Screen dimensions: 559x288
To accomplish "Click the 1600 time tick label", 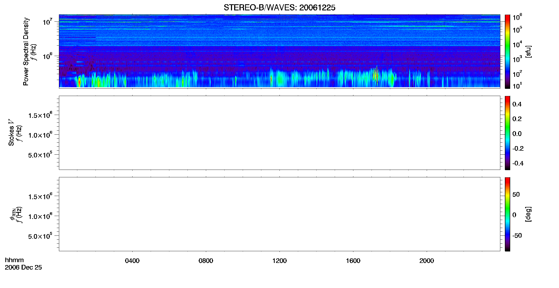I will (353, 261).
